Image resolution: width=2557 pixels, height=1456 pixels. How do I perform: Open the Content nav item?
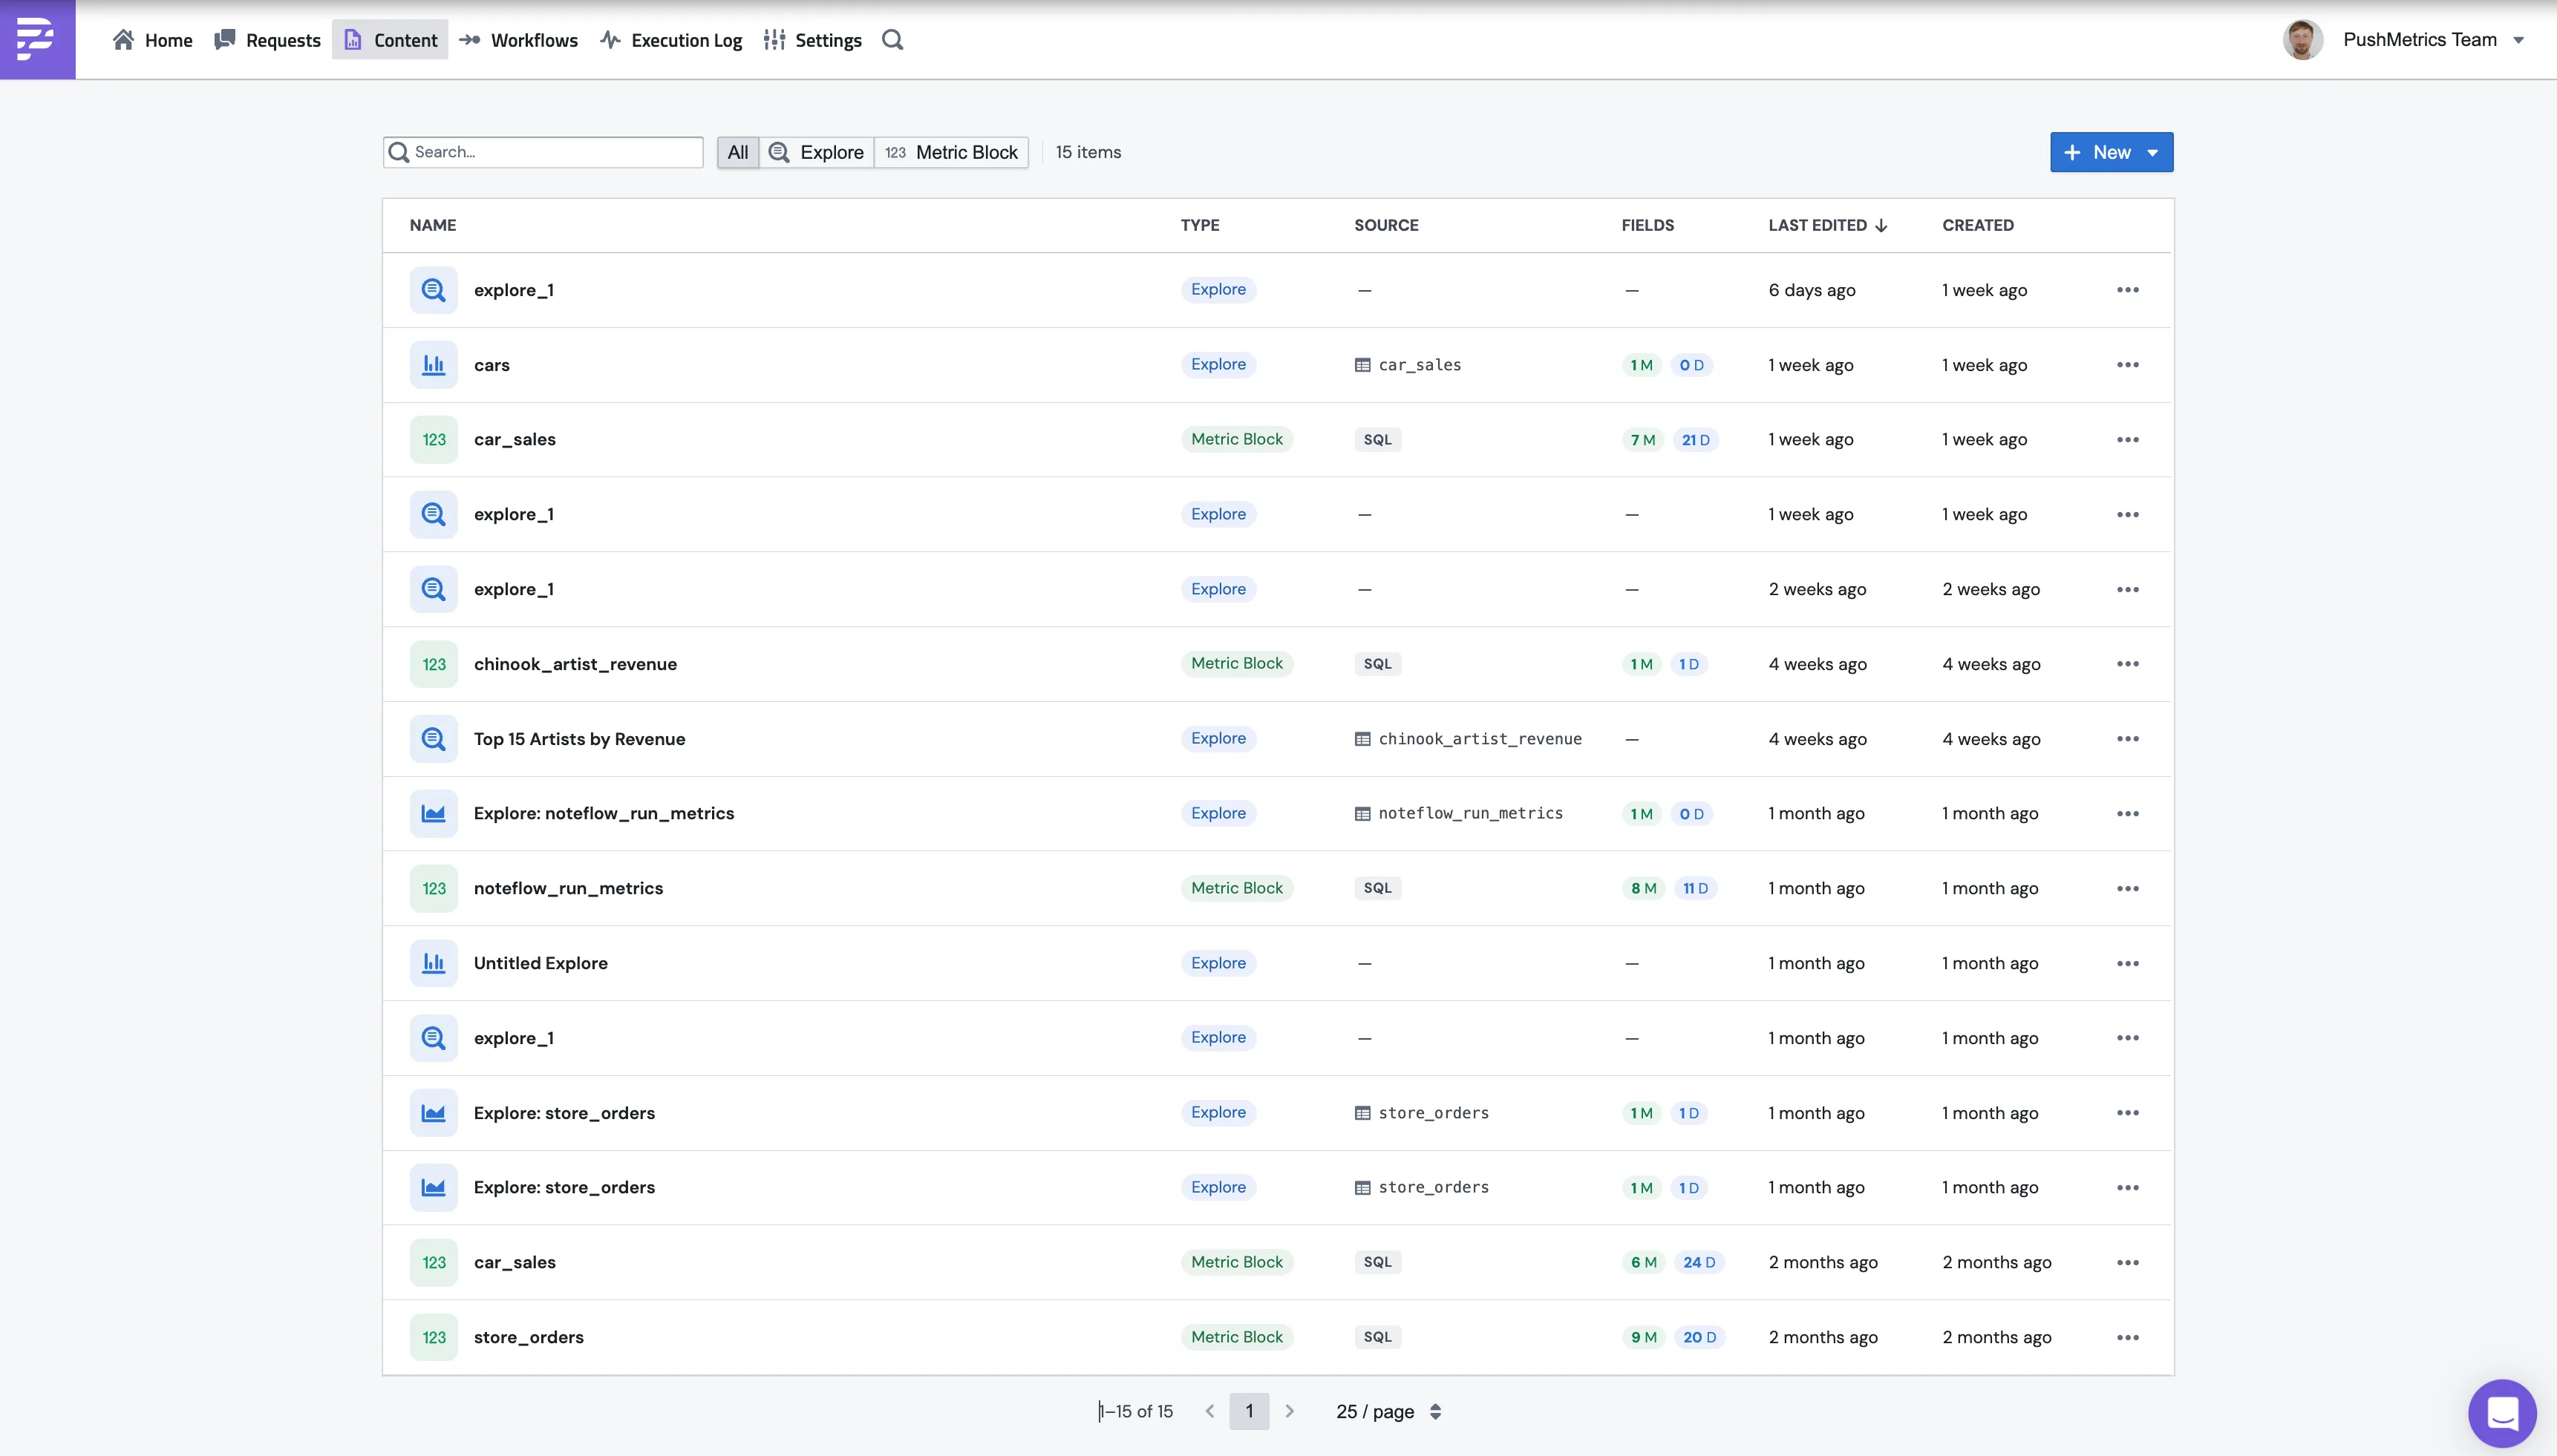(x=390, y=40)
